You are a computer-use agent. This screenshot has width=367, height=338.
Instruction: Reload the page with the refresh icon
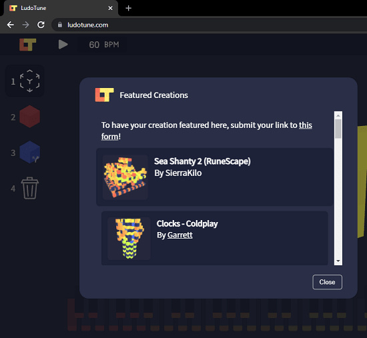(41, 25)
